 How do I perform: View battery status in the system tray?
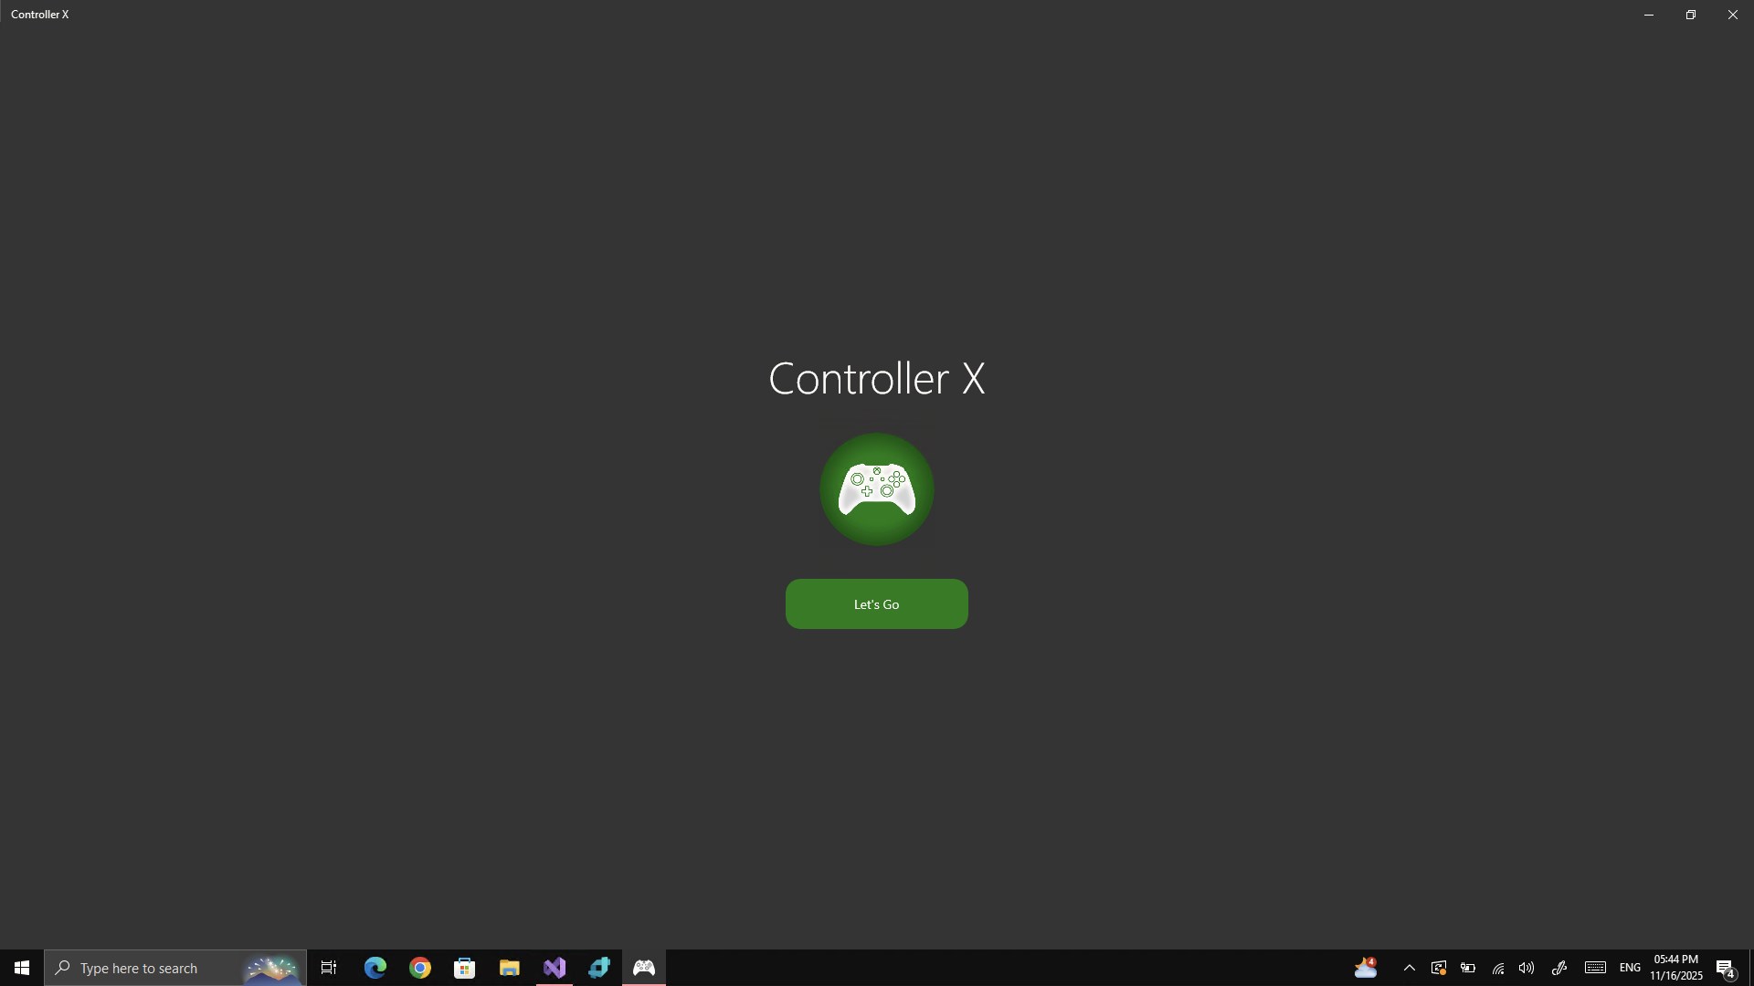(1467, 969)
